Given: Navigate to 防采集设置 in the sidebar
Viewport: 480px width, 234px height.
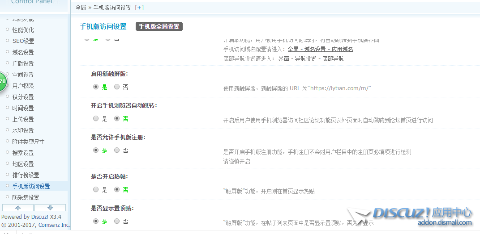Looking at the screenshot, I should [x=26, y=197].
